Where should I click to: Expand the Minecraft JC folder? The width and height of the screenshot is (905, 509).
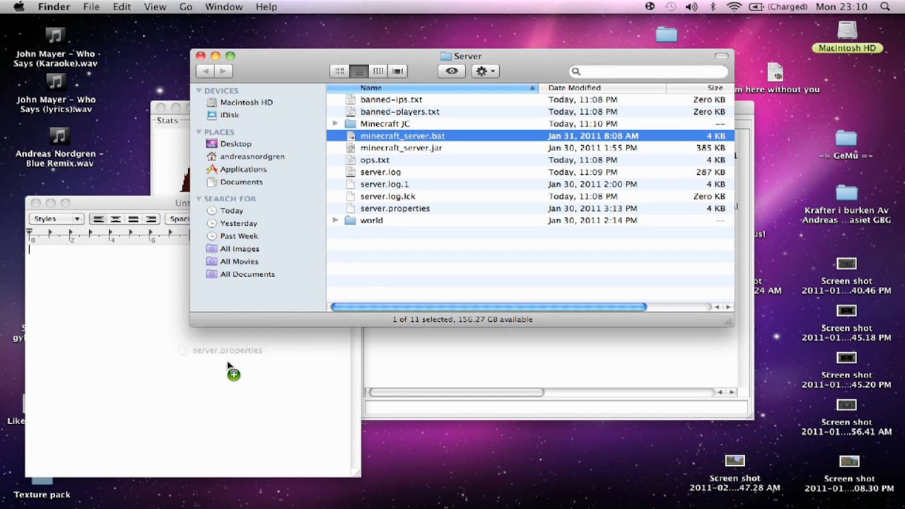coord(335,124)
